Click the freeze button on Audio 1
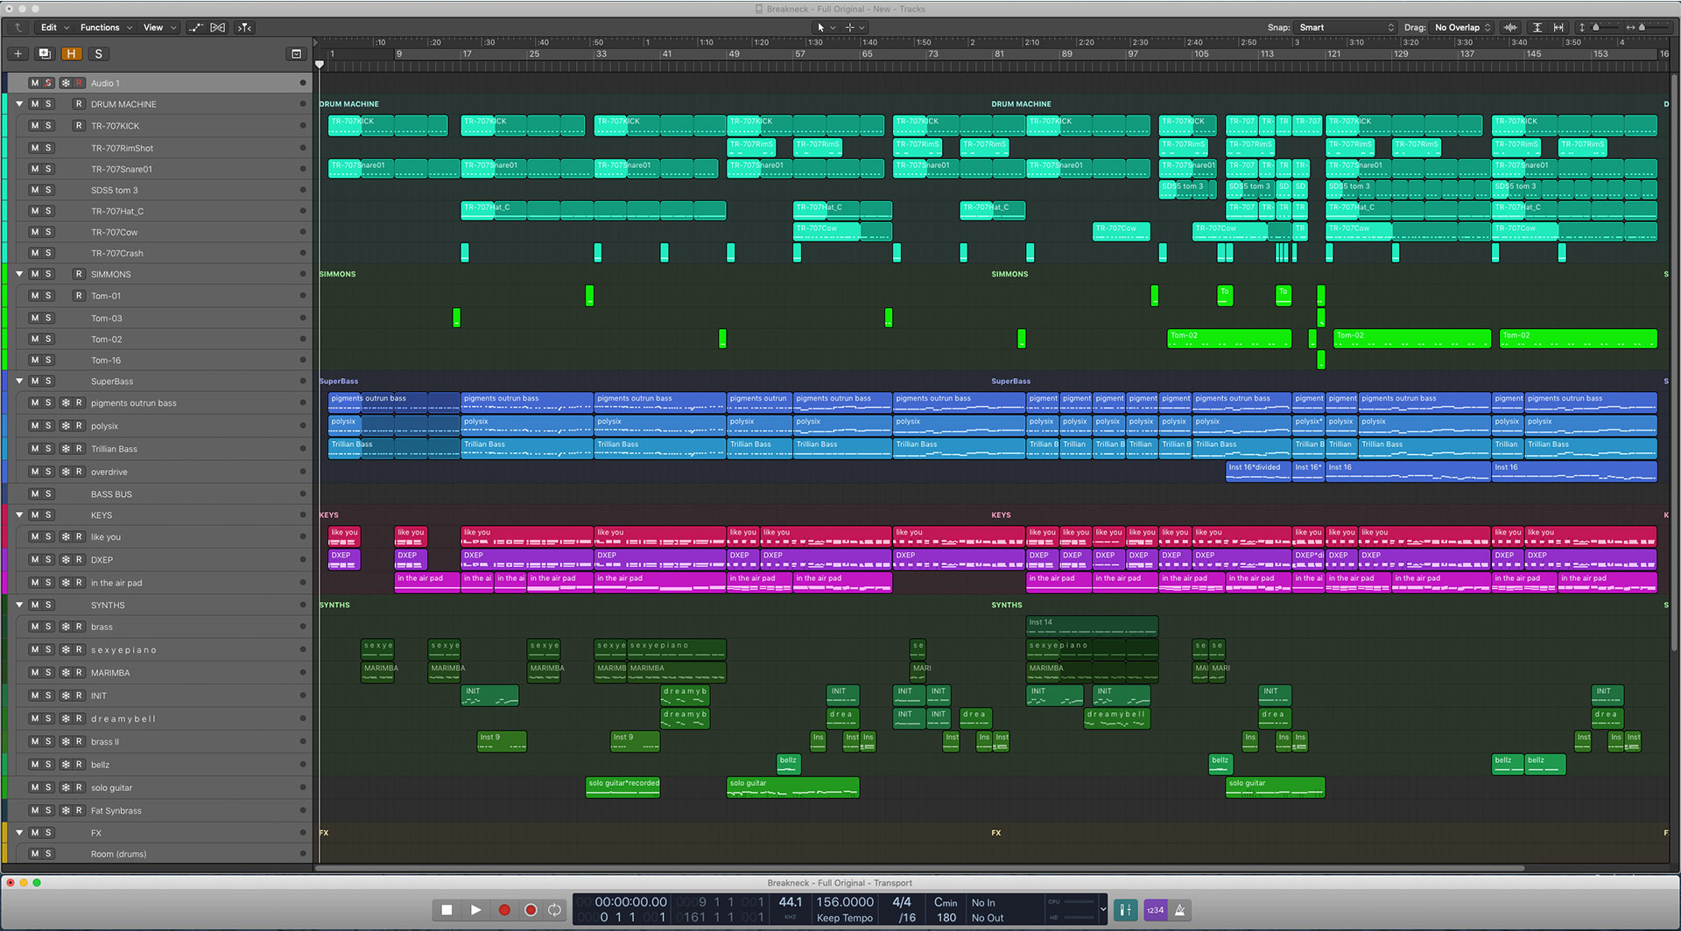The width and height of the screenshot is (1681, 931). 66,83
